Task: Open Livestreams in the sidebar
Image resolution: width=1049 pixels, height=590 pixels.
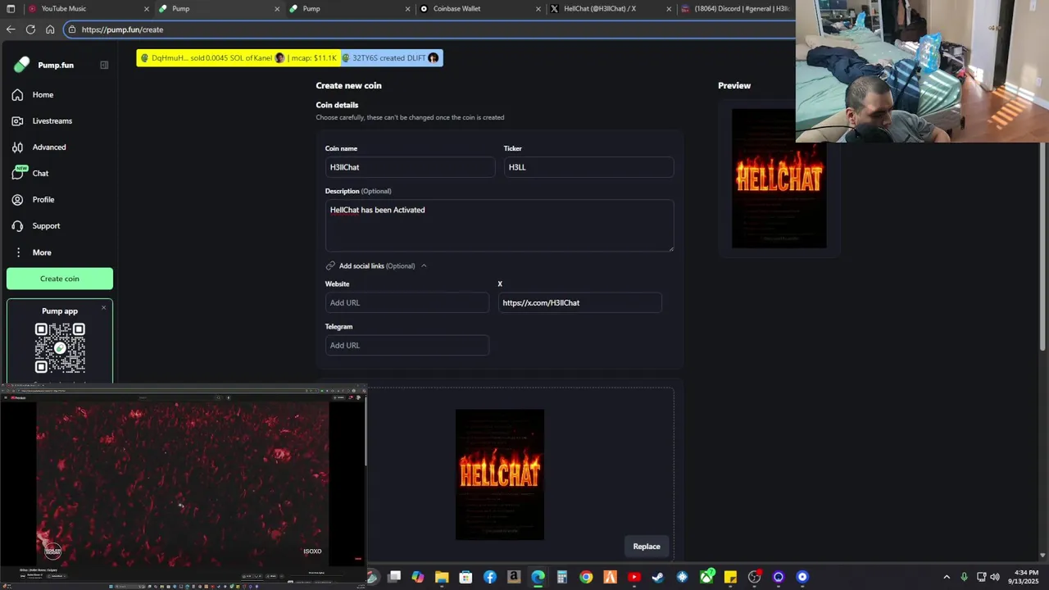Action: tap(59, 121)
